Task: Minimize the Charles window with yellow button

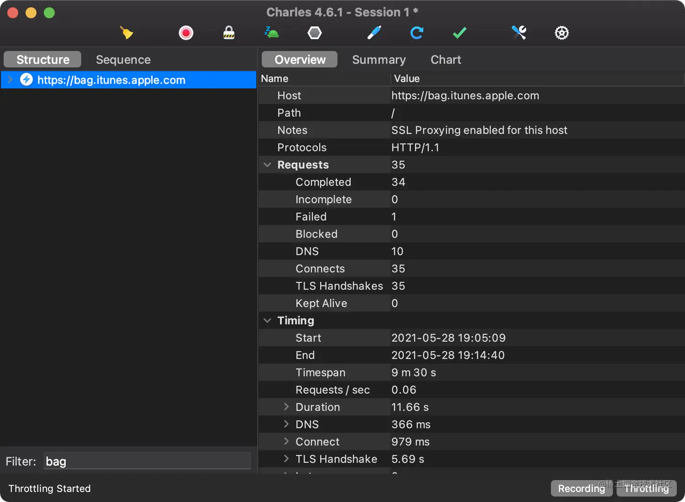Action: pyautogui.click(x=31, y=13)
